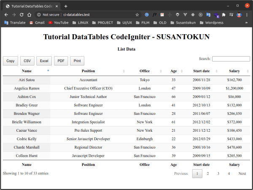Go to pagination page 3
This screenshot has height=190, width=253.
[x=218, y=174]
